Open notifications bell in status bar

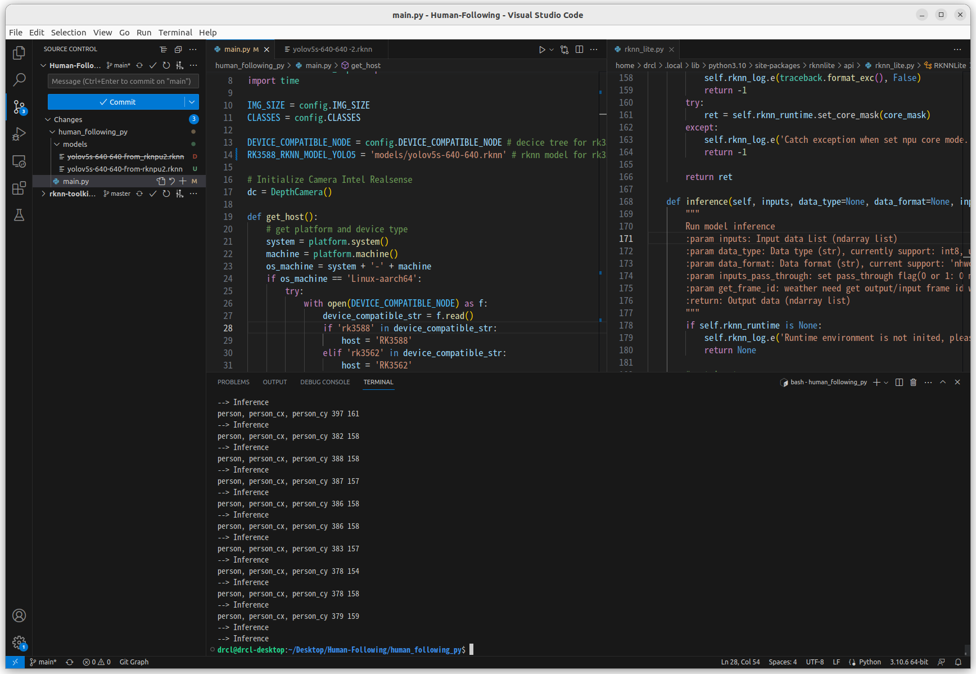click(958, 662)
